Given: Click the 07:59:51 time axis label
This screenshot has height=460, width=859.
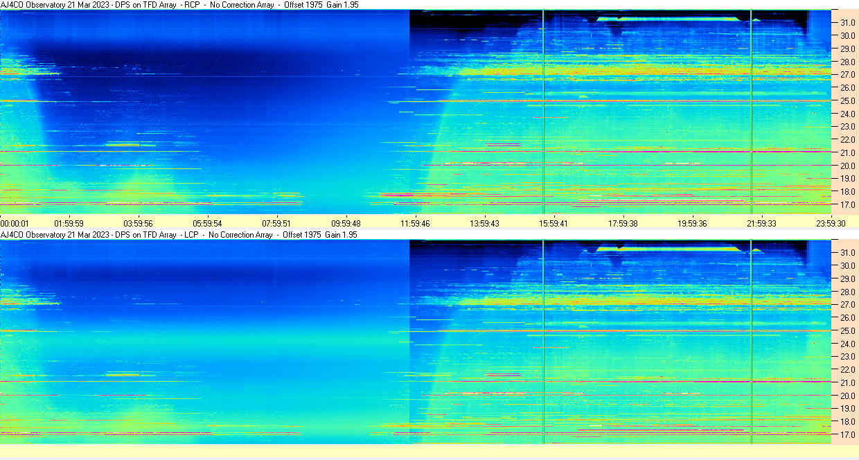Looking at the screenshot, I should pos(276,223).
